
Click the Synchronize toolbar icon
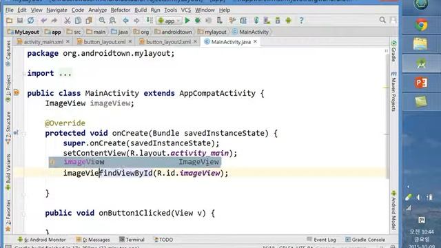30,21
